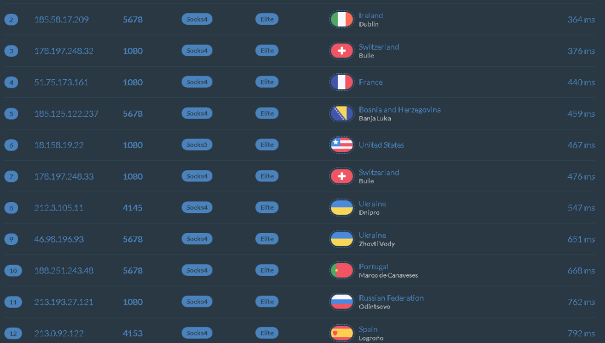Click the Russian Federation country name
The width and height of the screenshot is (605, 343).
[391, 298]
